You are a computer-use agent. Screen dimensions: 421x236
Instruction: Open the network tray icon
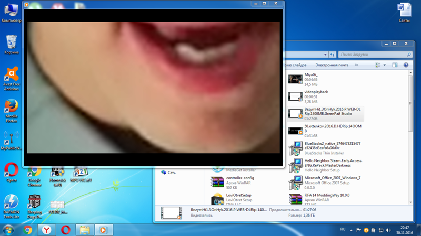[381, 230]
